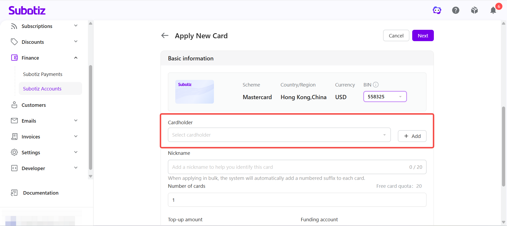Open Subotiz Payments submenu item

tap(43, 74)
